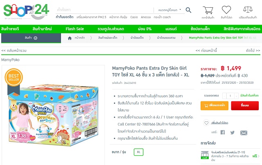
Task: Open the compare products scale icon
Action: pos(248,10)
